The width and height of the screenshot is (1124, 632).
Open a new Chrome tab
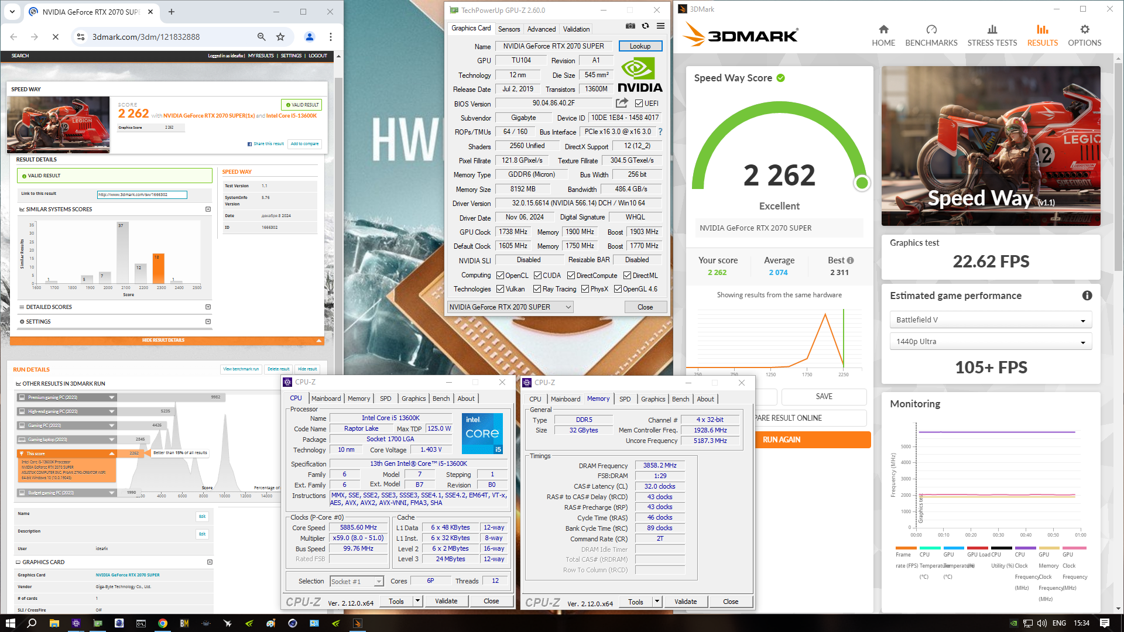coord(172,12)
